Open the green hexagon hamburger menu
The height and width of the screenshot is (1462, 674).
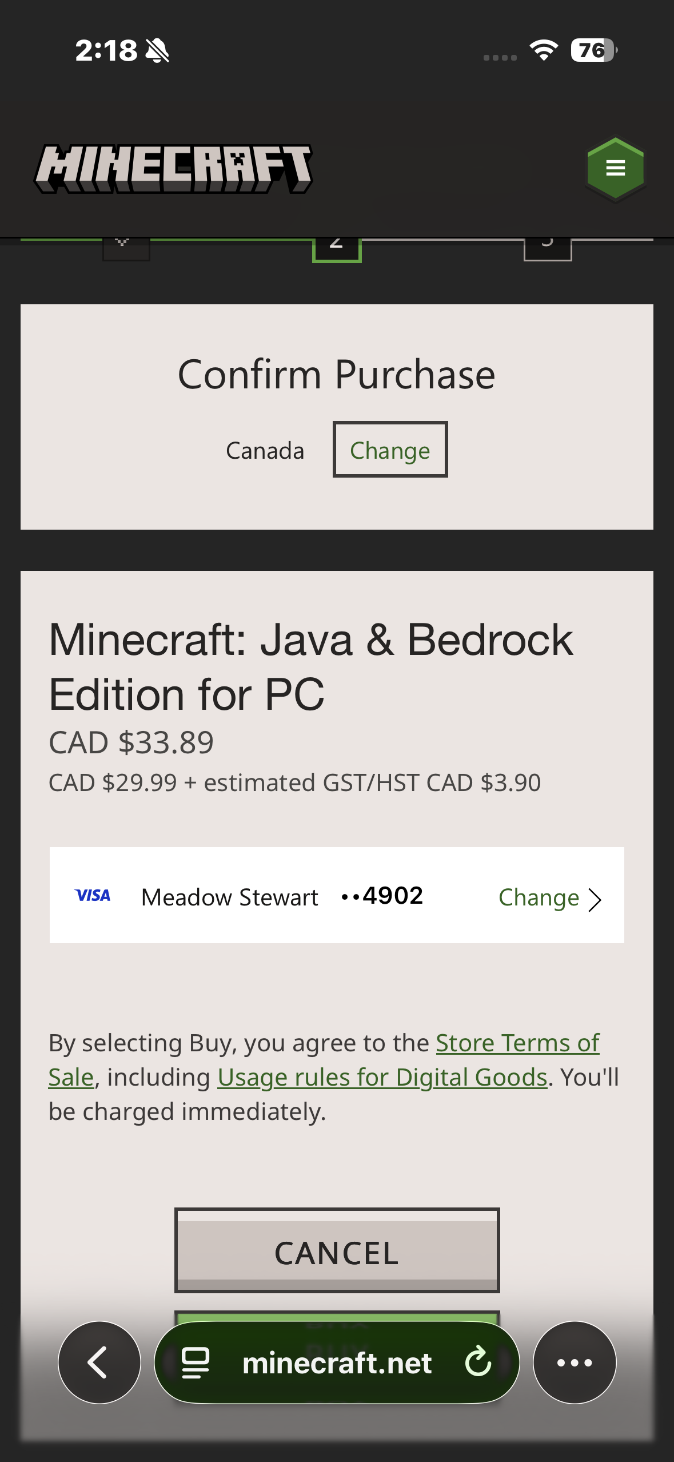pos(615,168)
